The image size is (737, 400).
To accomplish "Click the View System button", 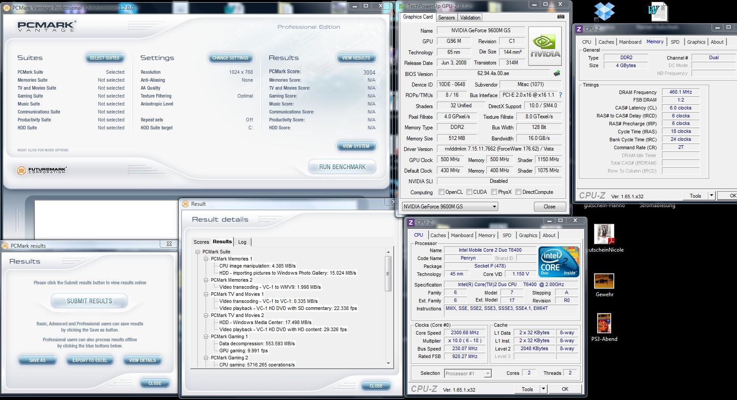I will [x=356, y=146].
